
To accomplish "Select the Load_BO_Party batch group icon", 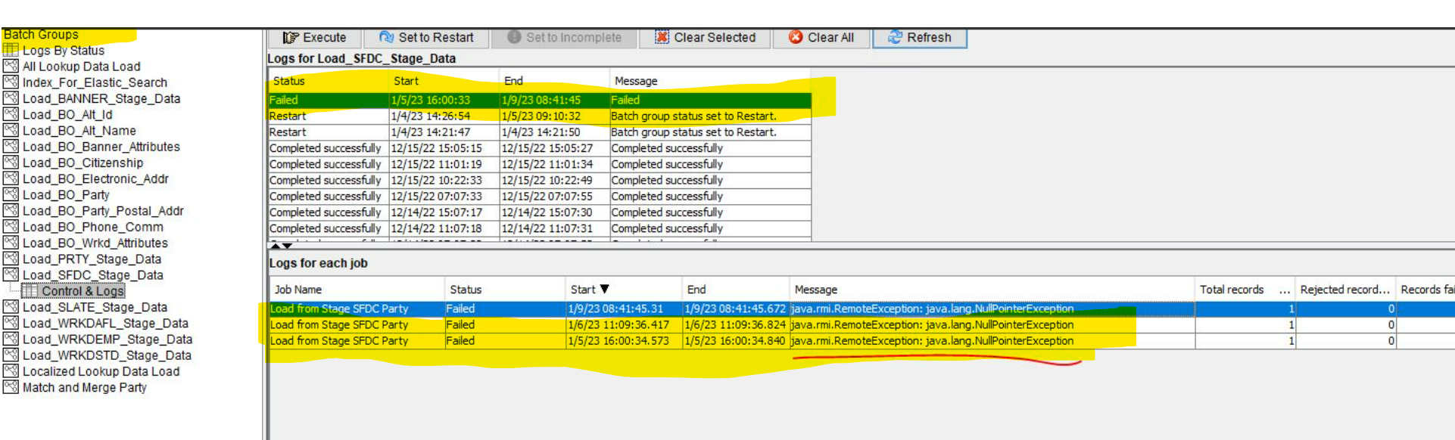I will (x=11, y=194).
